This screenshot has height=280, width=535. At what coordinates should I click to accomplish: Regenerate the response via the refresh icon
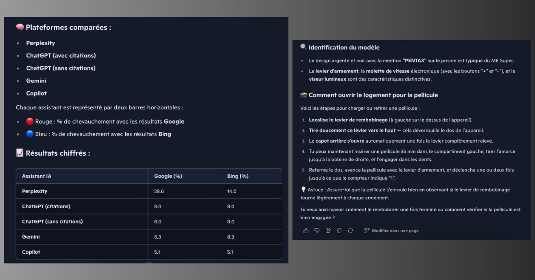(350, 231)
